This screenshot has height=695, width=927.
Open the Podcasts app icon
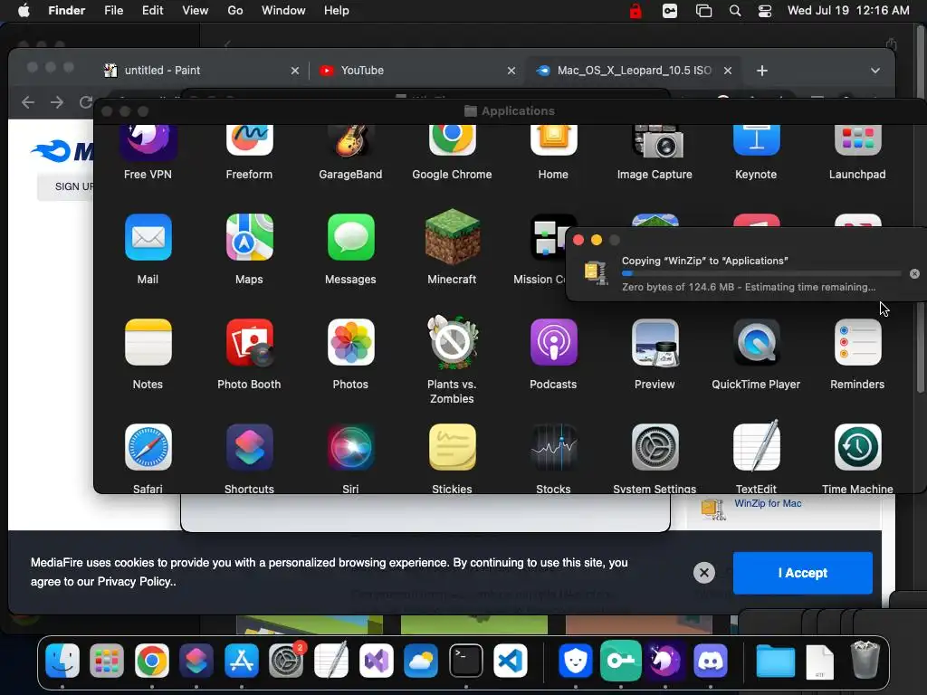click(x=553, y=342)
